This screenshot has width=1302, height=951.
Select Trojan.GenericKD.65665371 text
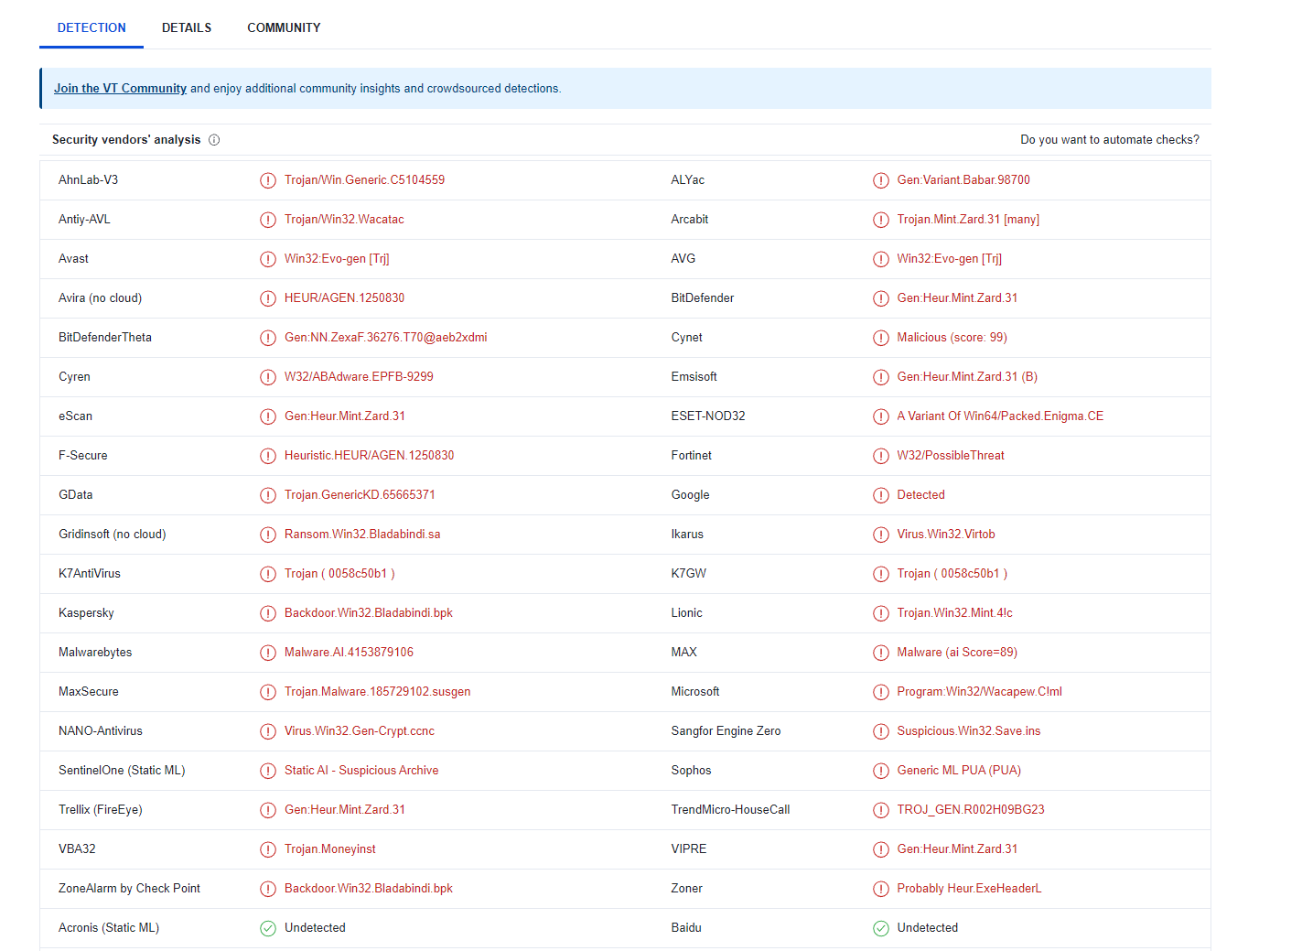(x=360, y=495)
